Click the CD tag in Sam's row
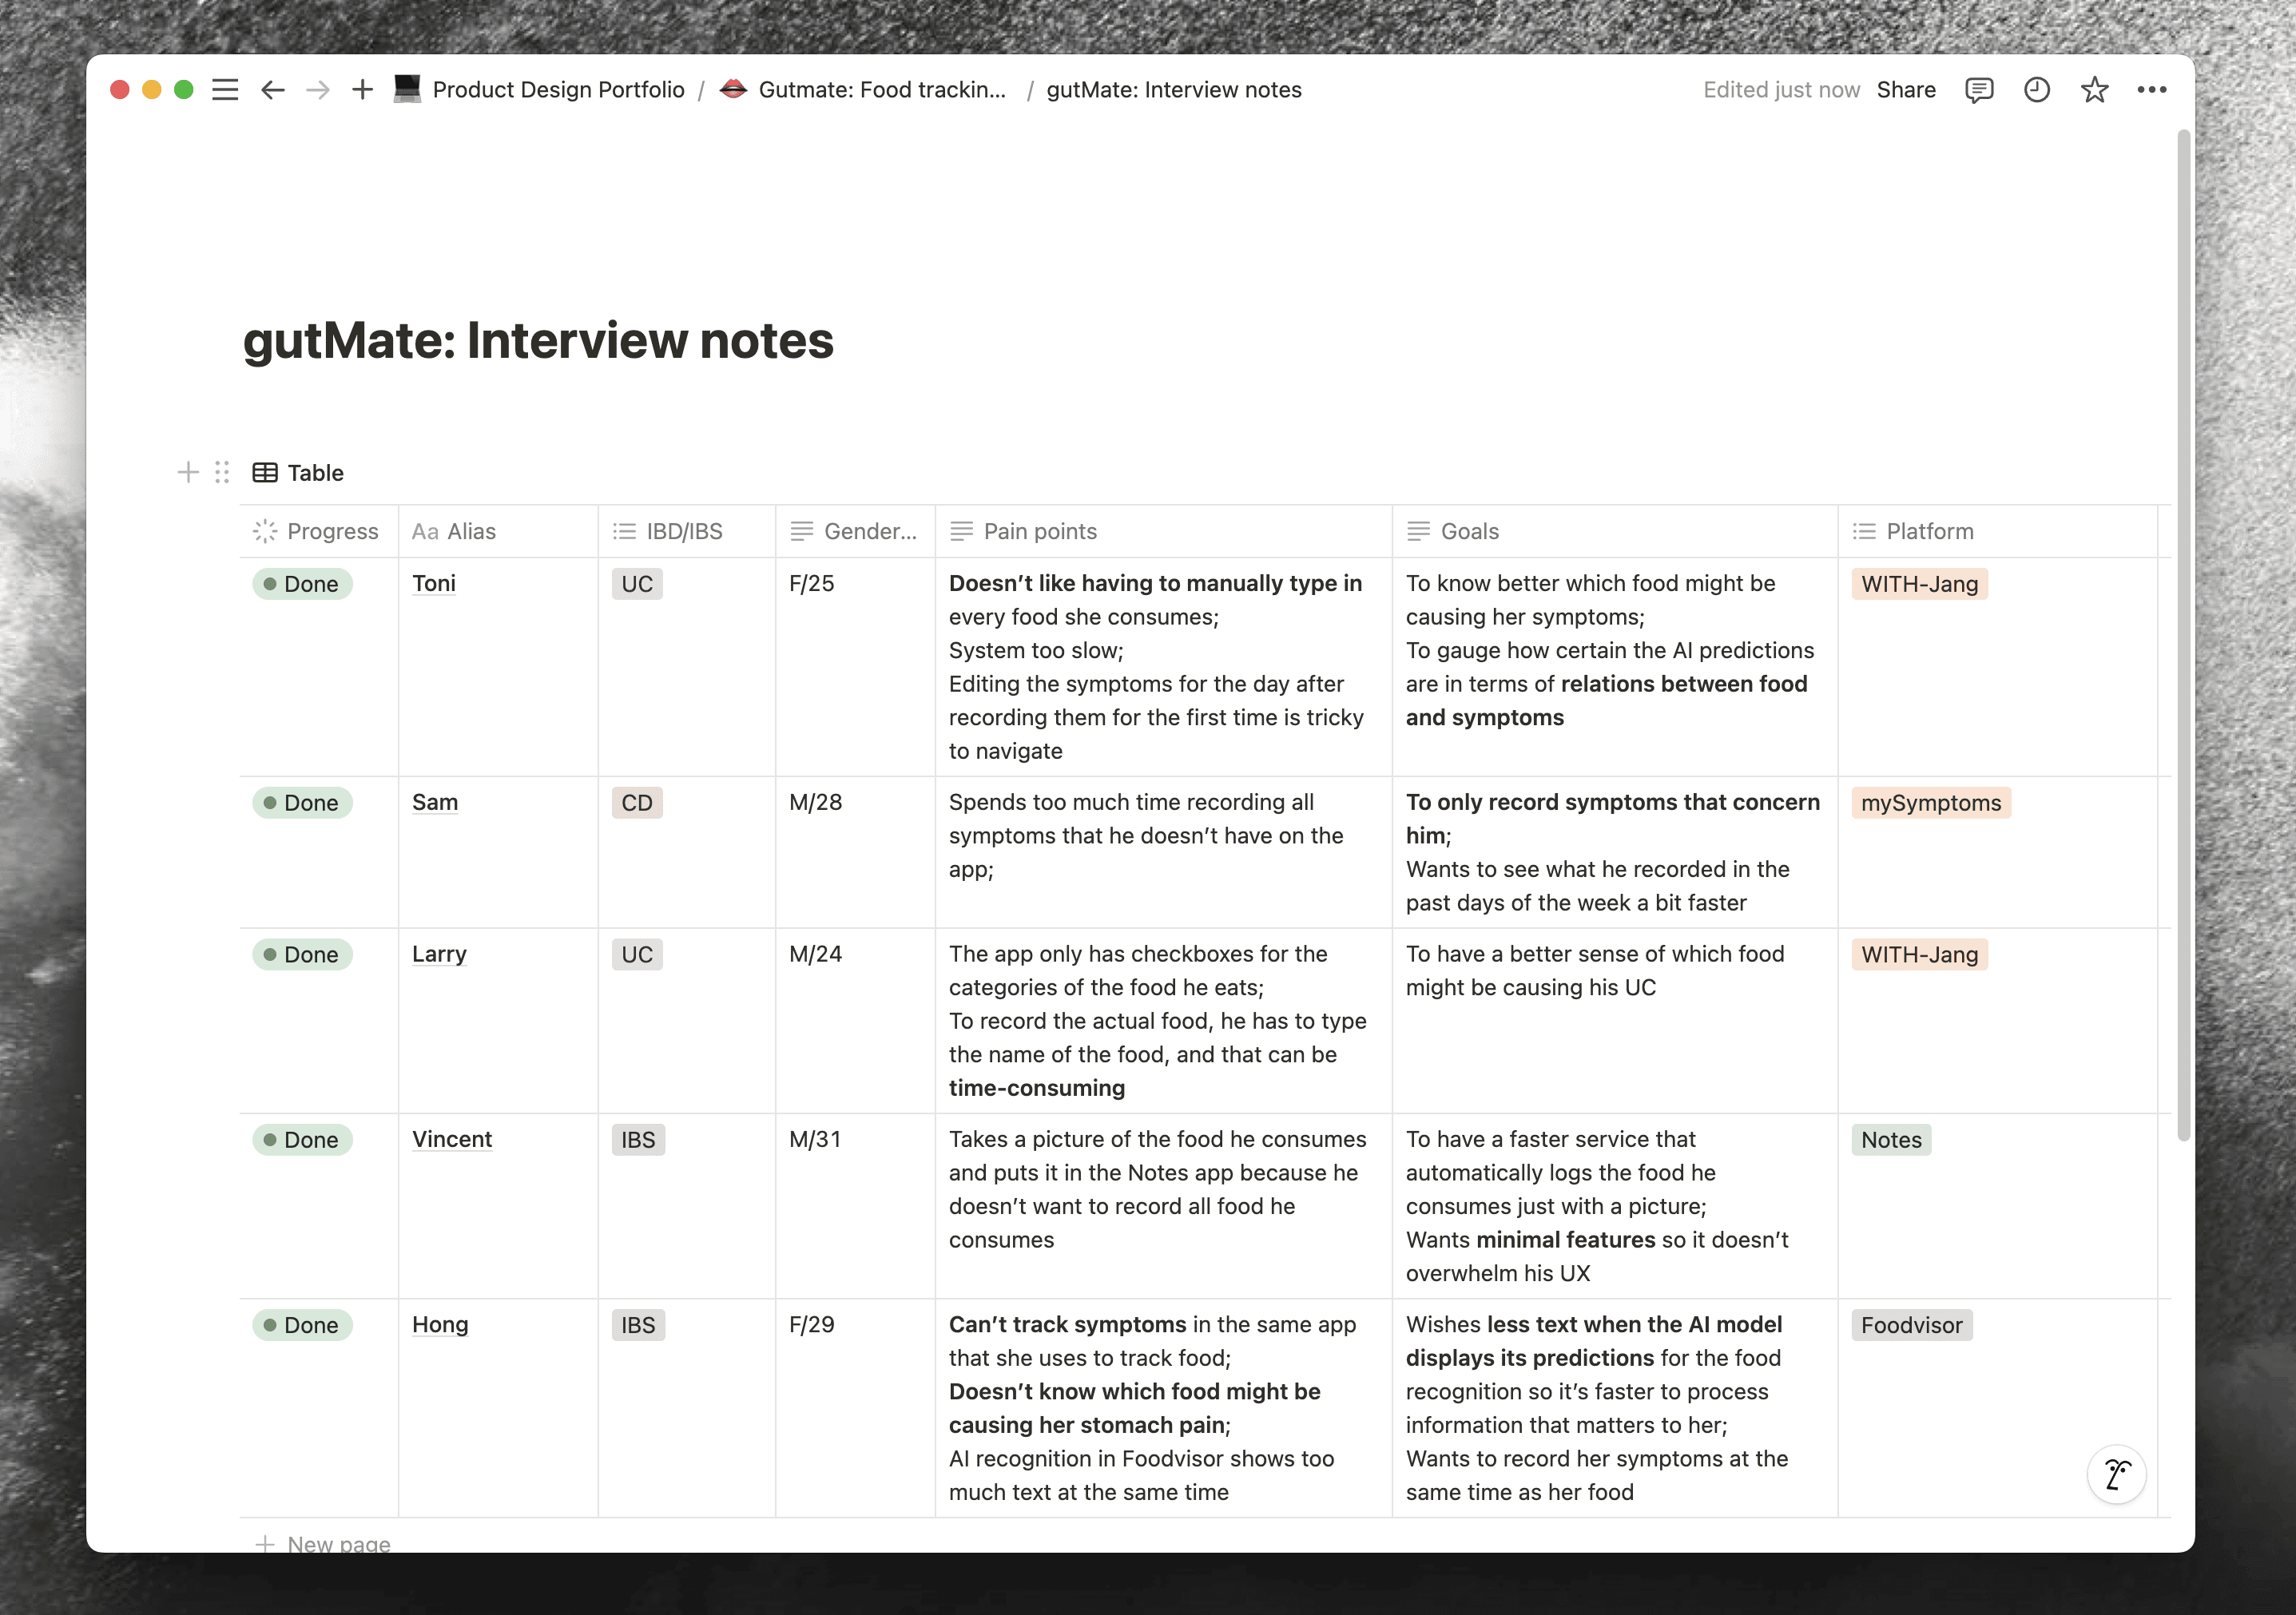The width and height of the screenshot is (2296, 1615). click(x=637, y=803)
